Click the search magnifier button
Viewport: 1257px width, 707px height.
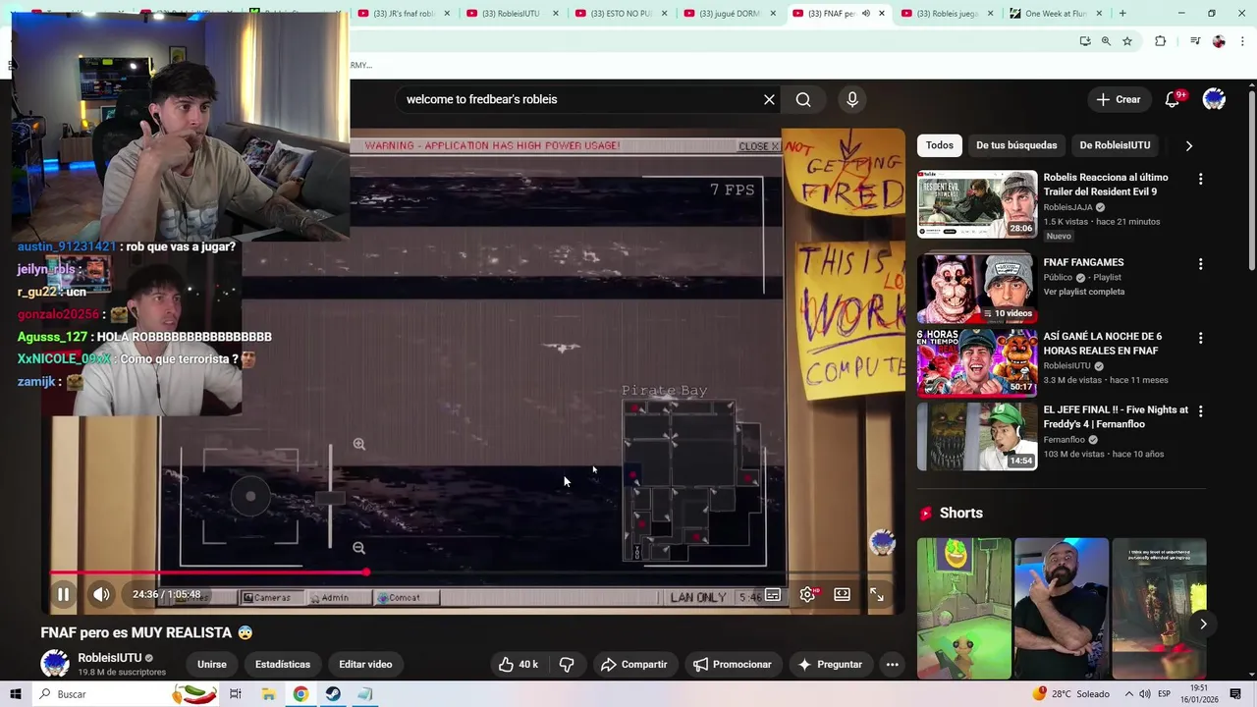[x=803, y=99]
